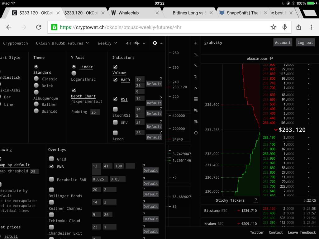319x239 pixels.
Task: Select the crosshair plus drawing tool
Action: [x=196, y=43]
